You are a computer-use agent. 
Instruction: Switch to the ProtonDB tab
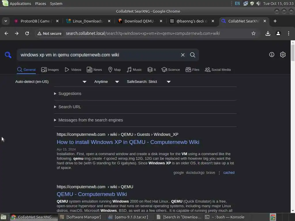(x=35, y=21)
